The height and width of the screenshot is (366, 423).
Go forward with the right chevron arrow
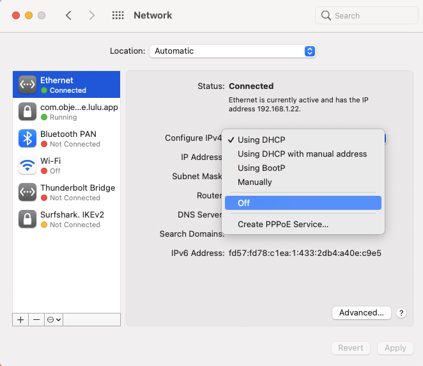[x=92, y=15]
